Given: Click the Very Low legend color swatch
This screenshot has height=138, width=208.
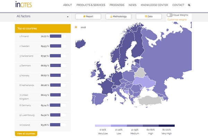Looking at the screenshot, I should tap(103, 126).
